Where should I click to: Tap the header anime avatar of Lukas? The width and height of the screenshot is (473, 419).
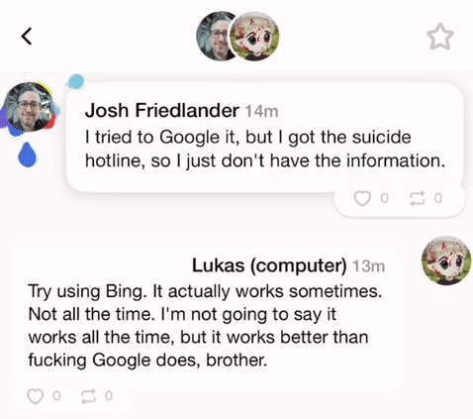[254, 36]
